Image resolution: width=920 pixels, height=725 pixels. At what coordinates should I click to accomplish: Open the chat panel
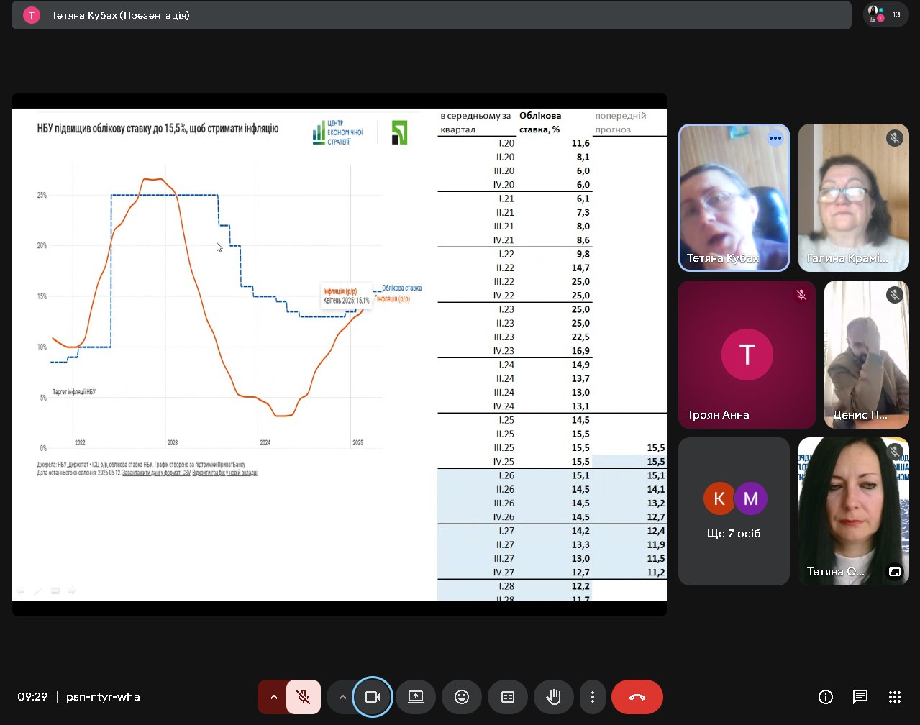pos(860,697)
